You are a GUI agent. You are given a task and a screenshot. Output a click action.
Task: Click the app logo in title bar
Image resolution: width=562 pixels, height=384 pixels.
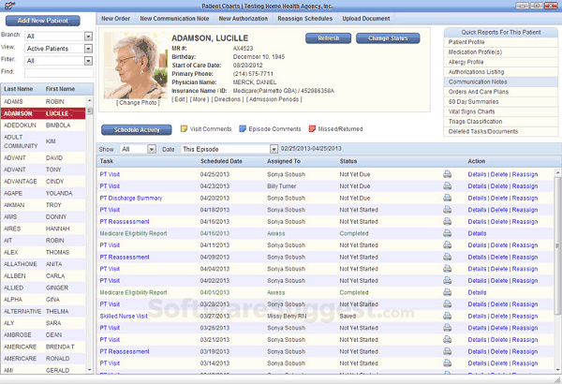[x=7, y=6]
